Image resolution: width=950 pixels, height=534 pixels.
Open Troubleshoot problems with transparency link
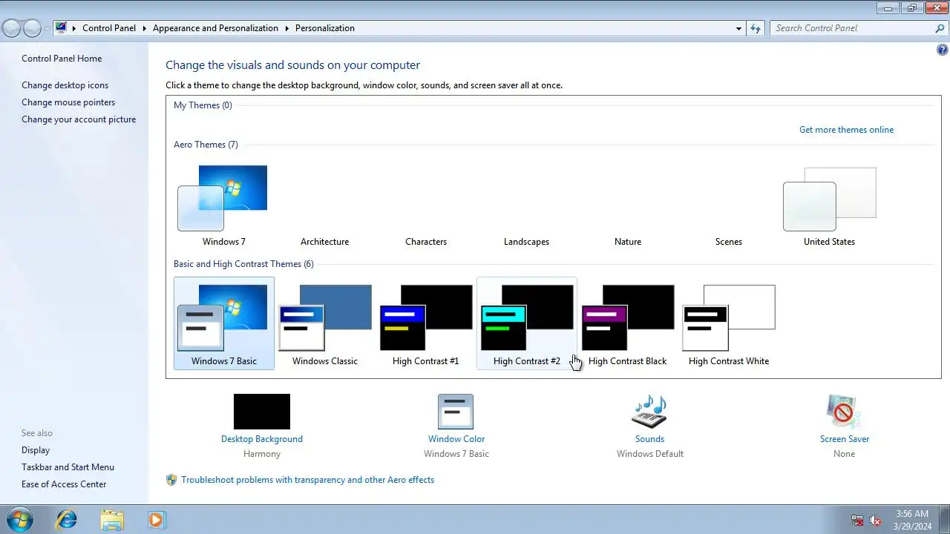pos(307,480)
